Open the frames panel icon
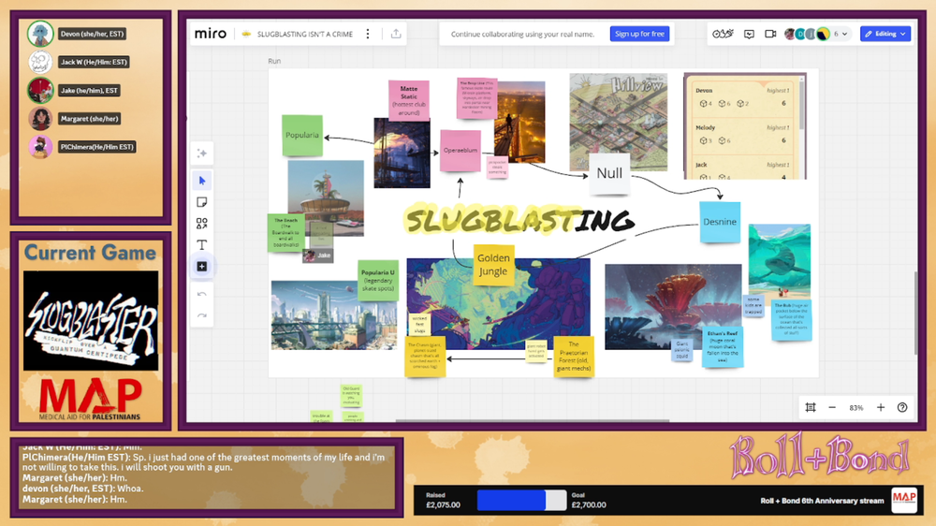 [x=811, y=408]
